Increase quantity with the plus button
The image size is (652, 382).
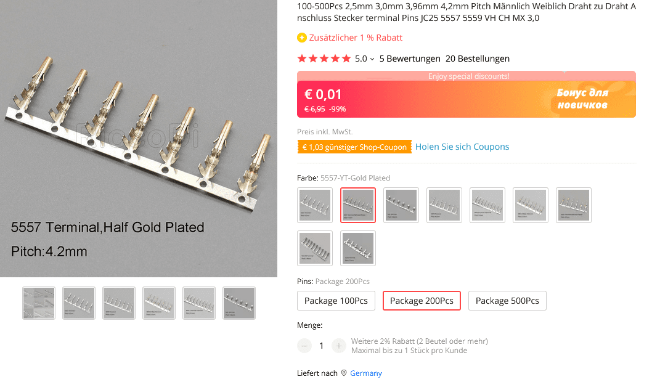click(338, 346)
